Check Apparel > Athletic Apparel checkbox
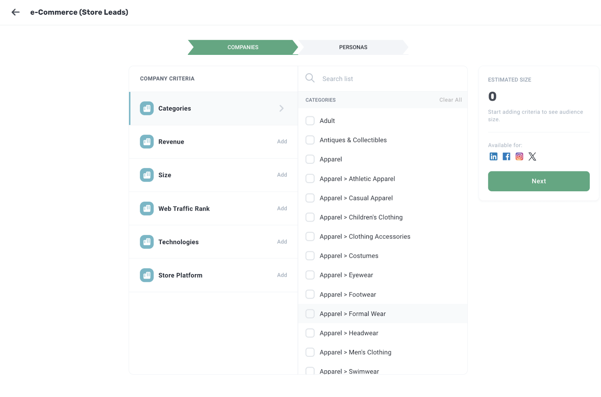 point(310,178)
